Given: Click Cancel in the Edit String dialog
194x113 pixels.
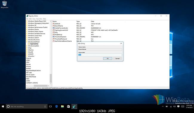Looking at the screenshot, I should (117, 59).
